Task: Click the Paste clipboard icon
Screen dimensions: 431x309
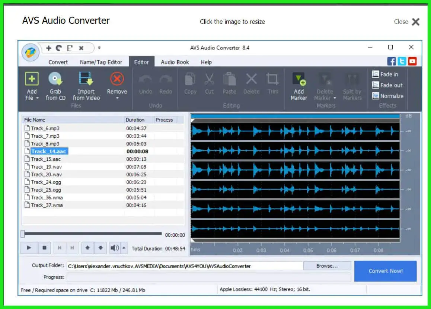Action: click(229, 79)
